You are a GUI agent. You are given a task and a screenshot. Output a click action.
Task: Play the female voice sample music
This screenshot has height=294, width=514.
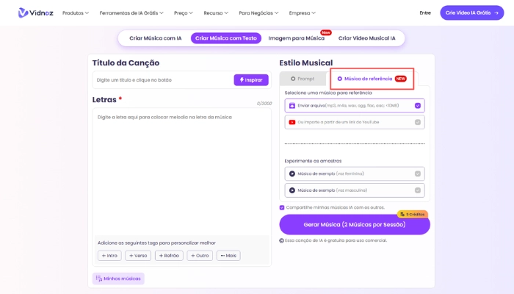pos(292,173)
